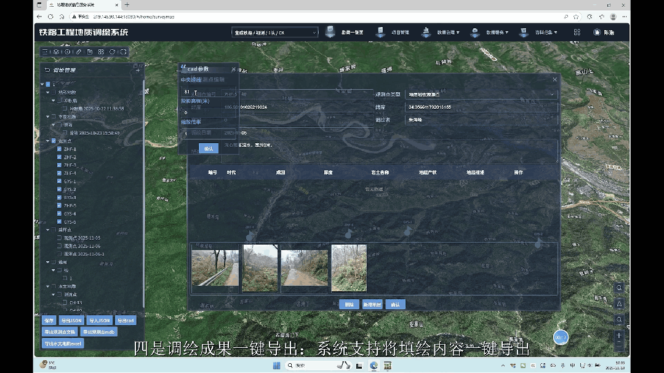This screenshot has width=664, height=373.
Task: Open the 观测点类型 dropdown
Action: (481, 94)
